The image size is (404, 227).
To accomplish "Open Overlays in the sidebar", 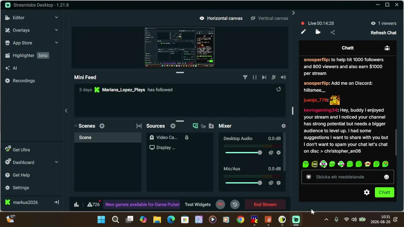I will click(21, 30).
